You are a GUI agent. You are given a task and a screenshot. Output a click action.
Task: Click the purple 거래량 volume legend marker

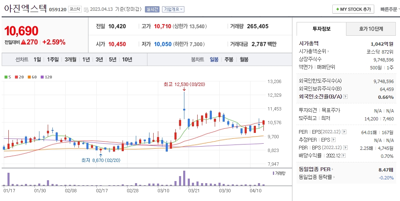pos(273,173)
